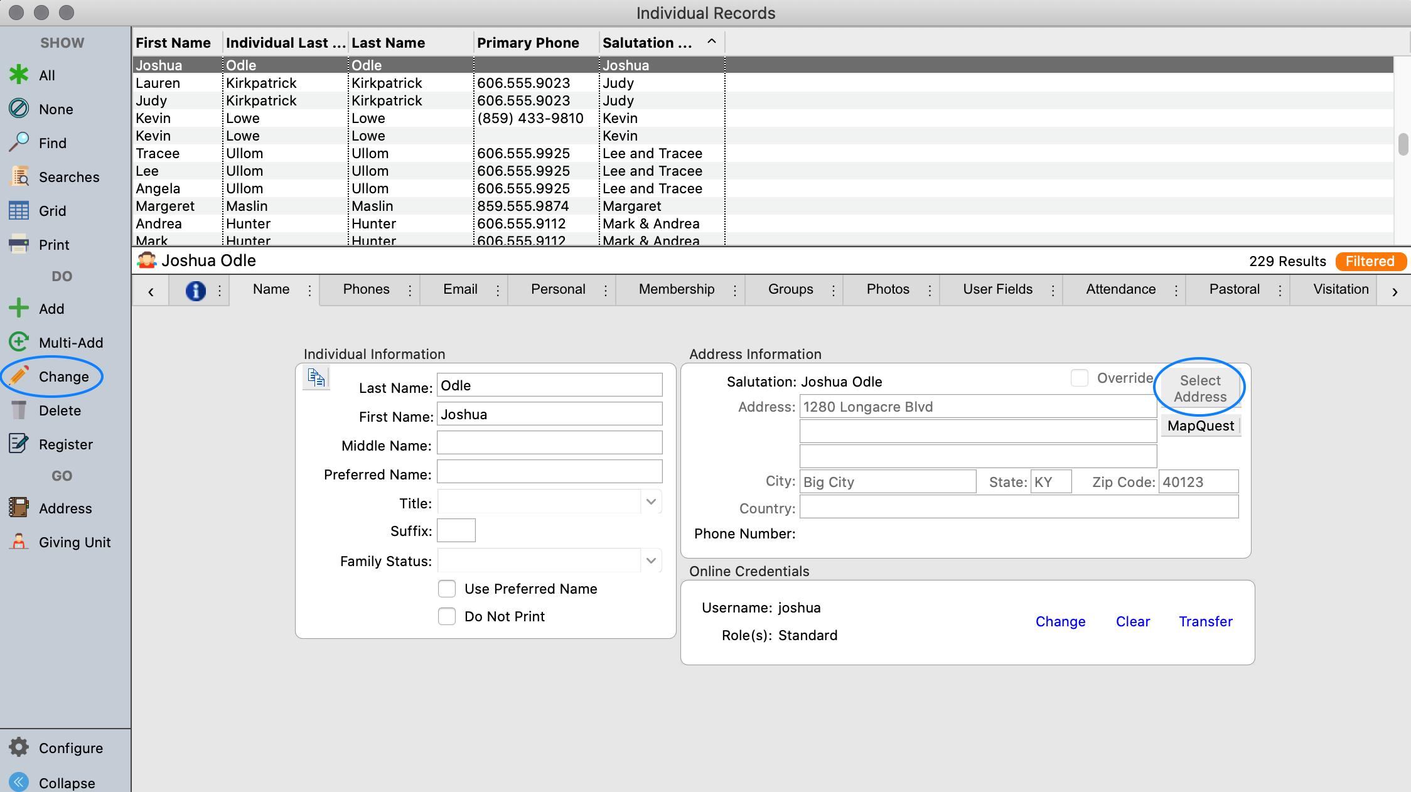Open Configure gear in sidebar

pyautogui.click(x=19, y=747)
